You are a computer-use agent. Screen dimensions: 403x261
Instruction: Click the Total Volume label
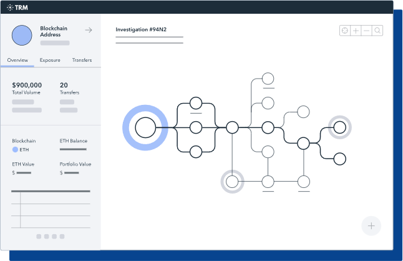(x=26, y=92)
